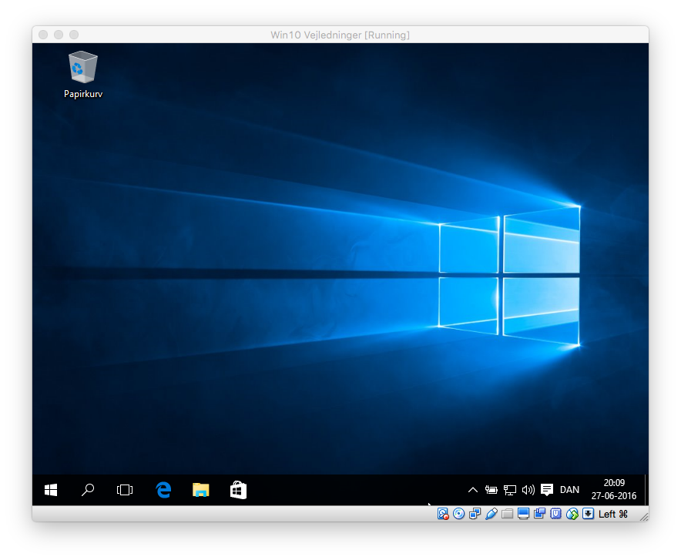Click the DAN input language indicator
681x560 pixels.
(569, 490)
